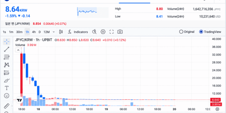Click the Indicators button
This screenshot has height=113, width=226.
[x=81, y=32]
